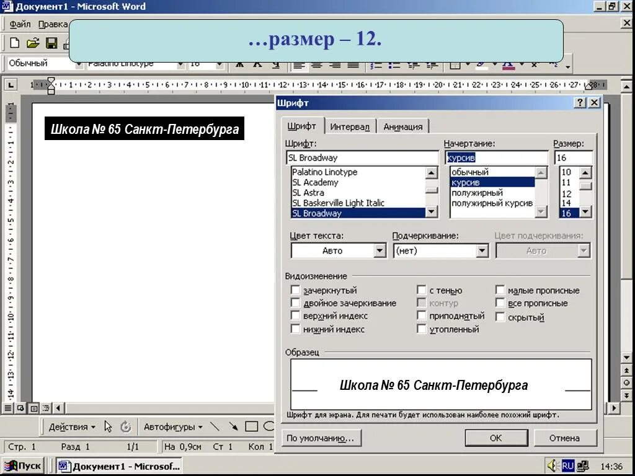Align text right in formatting toolbar
This screenshot has height=476, width=635.
335,64
